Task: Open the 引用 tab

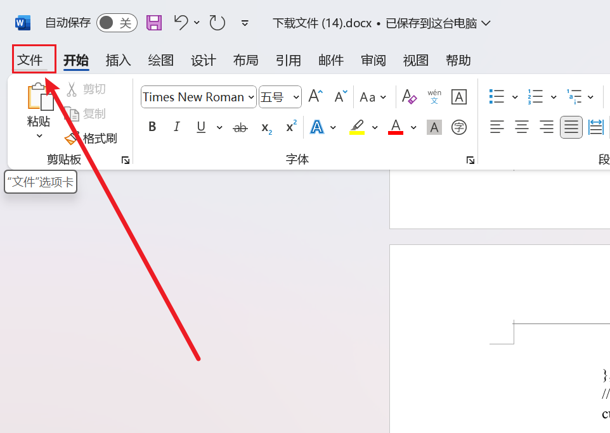Action: 289,60
